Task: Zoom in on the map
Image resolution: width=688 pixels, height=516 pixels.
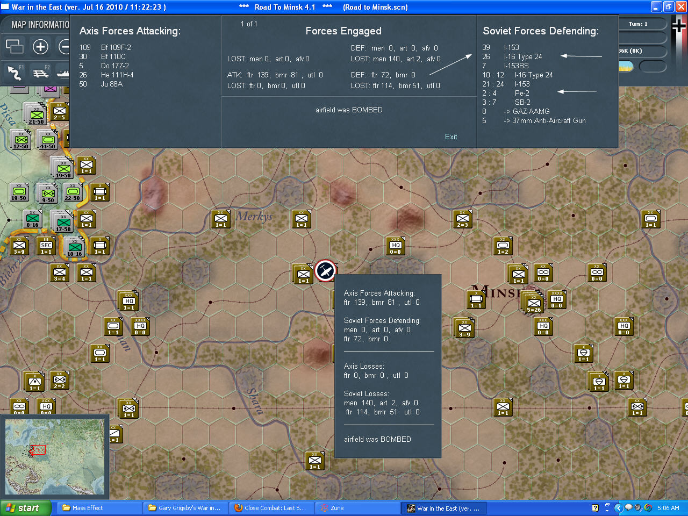Action: (x=40, y=47)
